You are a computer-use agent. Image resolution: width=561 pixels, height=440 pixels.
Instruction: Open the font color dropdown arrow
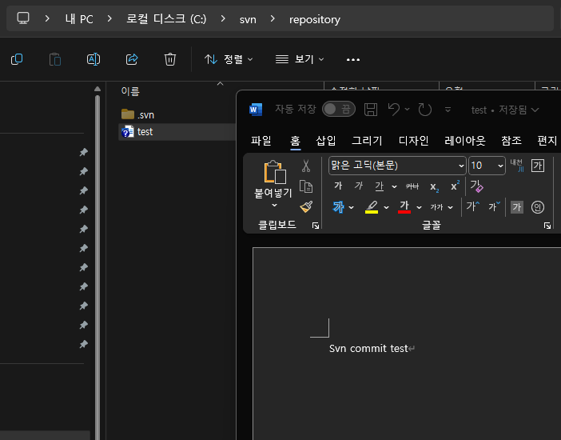[x=419, y=207]
